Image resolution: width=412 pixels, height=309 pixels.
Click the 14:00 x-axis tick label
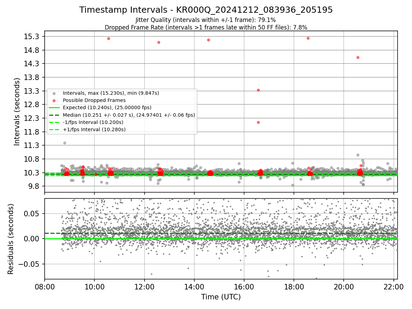click(x=194, y=287)
